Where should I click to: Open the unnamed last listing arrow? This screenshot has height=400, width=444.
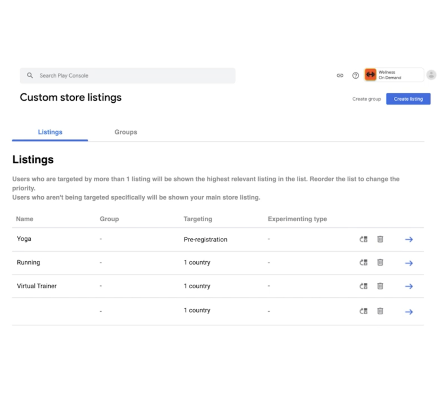409,312
